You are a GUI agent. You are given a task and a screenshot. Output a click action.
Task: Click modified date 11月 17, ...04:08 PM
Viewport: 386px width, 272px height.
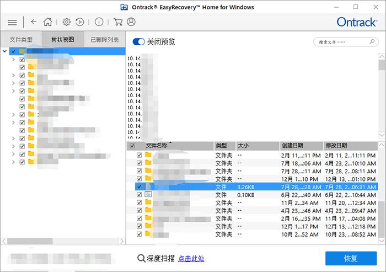350,218
